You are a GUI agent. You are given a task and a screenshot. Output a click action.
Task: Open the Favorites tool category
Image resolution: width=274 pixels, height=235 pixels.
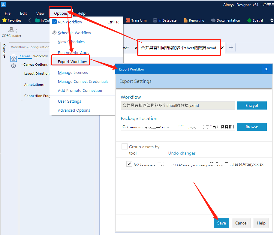[12, 20]
